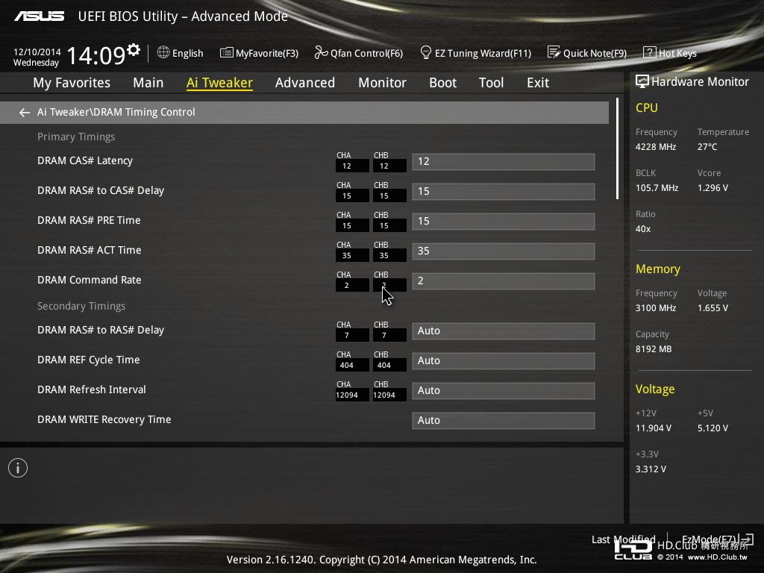Click CPU frequency 4228 MHz reading
The width and height of the screenshot is (764, 573).
click(655, 147)
